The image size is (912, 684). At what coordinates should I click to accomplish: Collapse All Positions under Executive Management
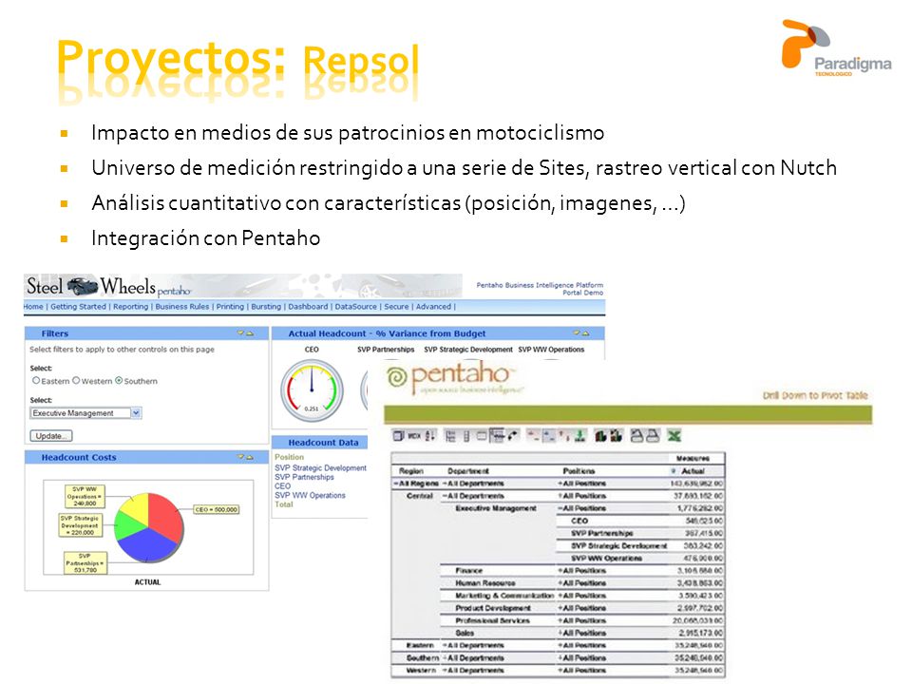click(560, 508)
